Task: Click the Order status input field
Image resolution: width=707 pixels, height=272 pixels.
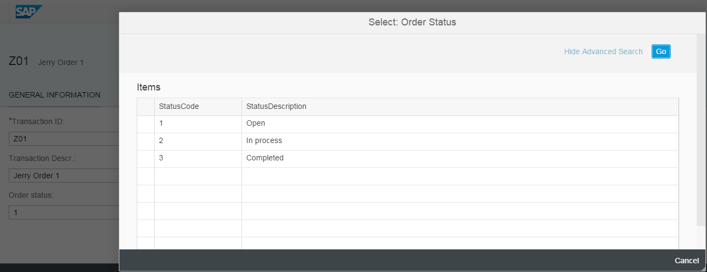Action: [x=64, y=212]
